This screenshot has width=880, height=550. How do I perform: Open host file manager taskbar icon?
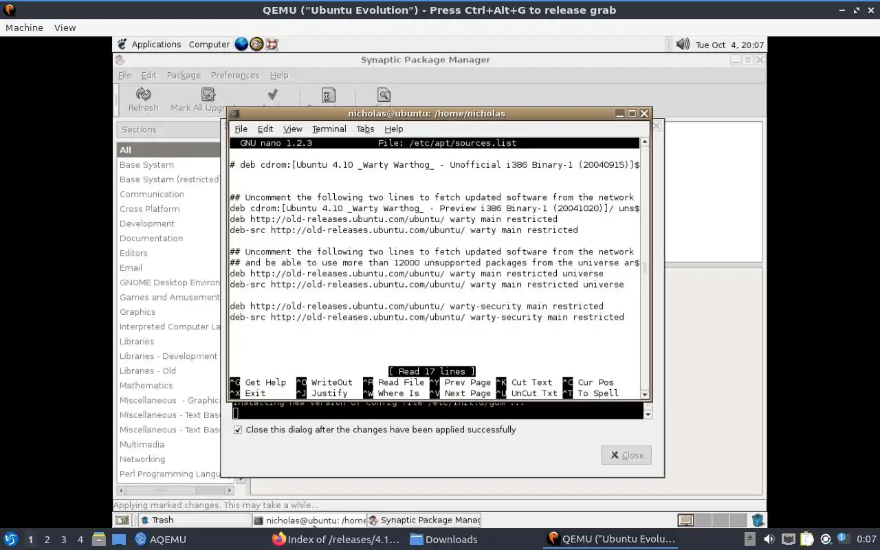(98, 539)
